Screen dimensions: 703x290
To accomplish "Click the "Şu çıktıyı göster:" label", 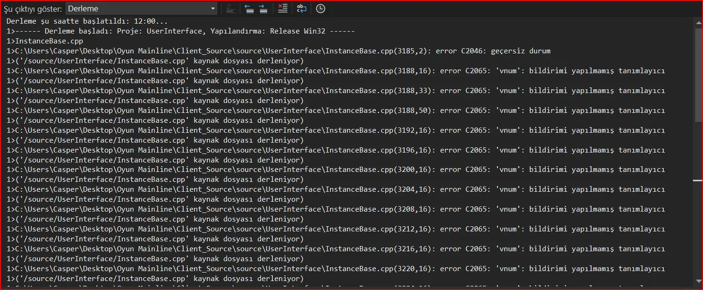I will click(x=33, y=9).
